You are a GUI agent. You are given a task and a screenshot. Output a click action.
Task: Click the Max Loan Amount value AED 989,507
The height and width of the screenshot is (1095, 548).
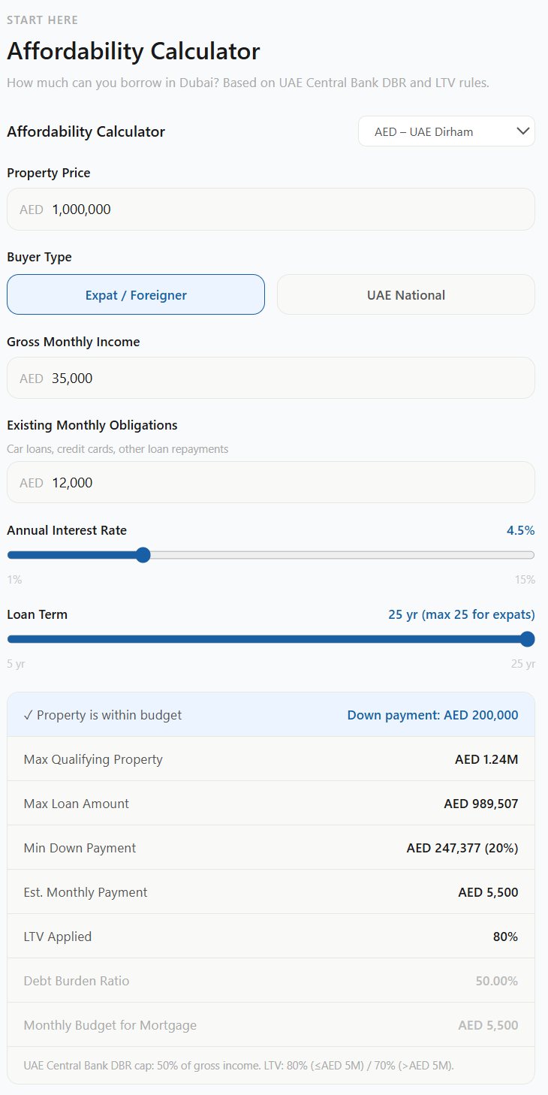click(x=480, y=804)
